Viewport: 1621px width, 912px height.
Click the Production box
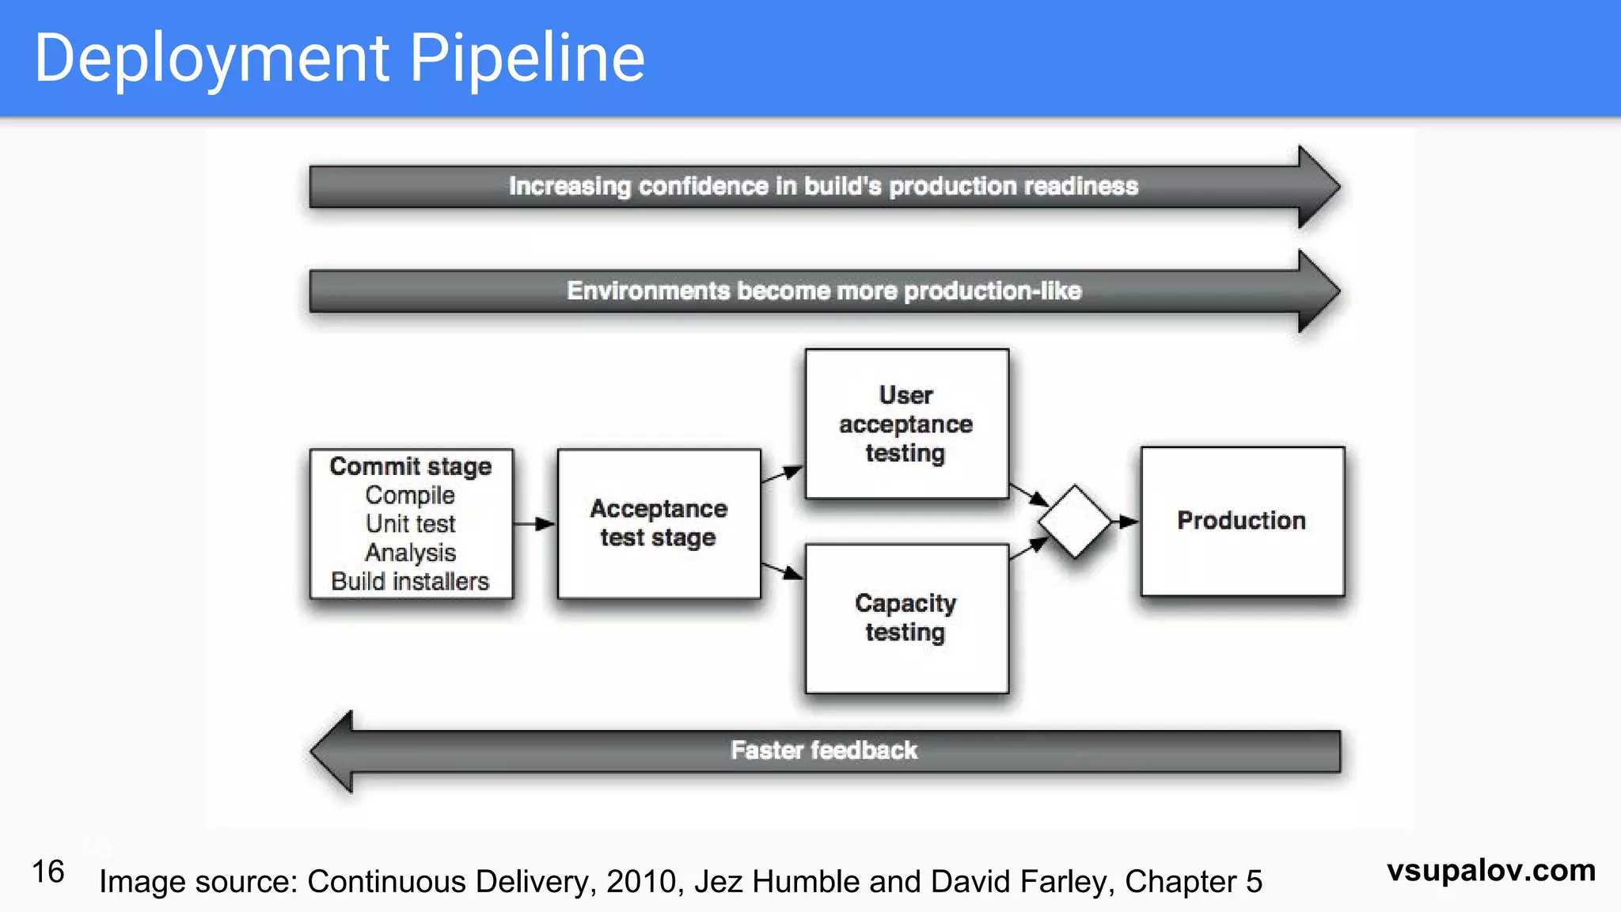(1242, 521)
